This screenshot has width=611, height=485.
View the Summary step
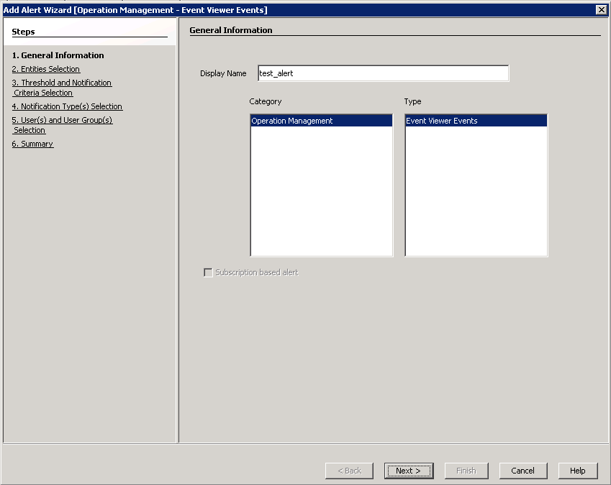(x=33, y=144)
